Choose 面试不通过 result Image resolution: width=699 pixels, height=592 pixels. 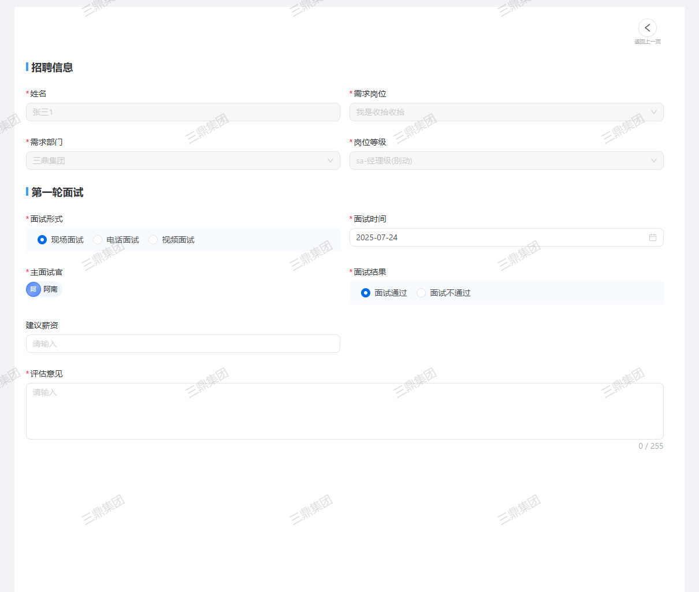[421, 293]
